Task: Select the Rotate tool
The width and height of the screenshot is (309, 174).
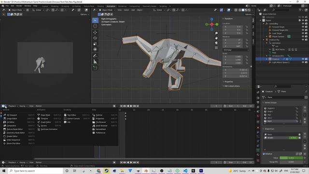Action: (95, 38)
